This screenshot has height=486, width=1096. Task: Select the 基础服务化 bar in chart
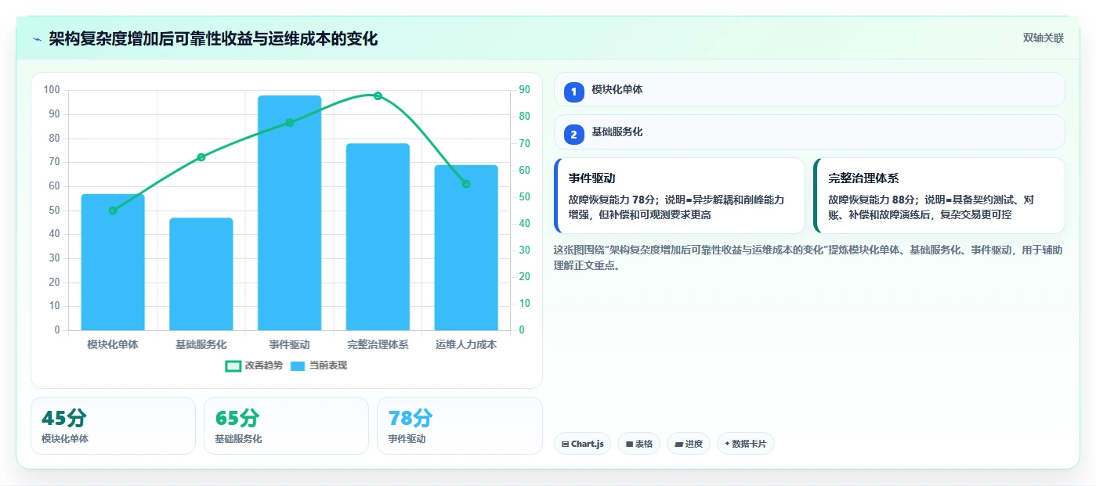201,274
